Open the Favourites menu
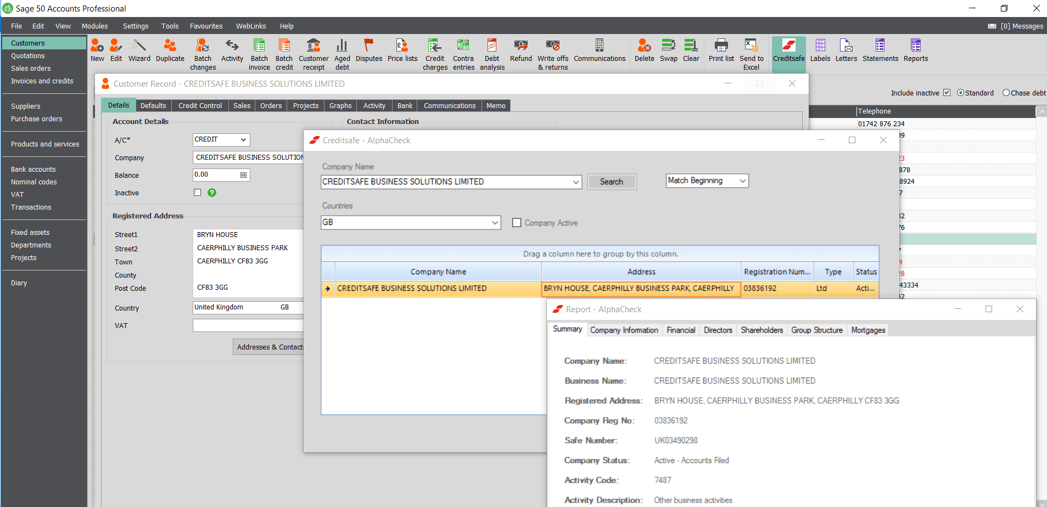1047x507 pixels. (x=206, y=26)
